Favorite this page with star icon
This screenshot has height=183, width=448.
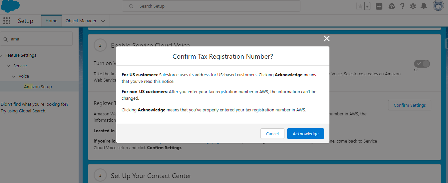tap(360, 6)
